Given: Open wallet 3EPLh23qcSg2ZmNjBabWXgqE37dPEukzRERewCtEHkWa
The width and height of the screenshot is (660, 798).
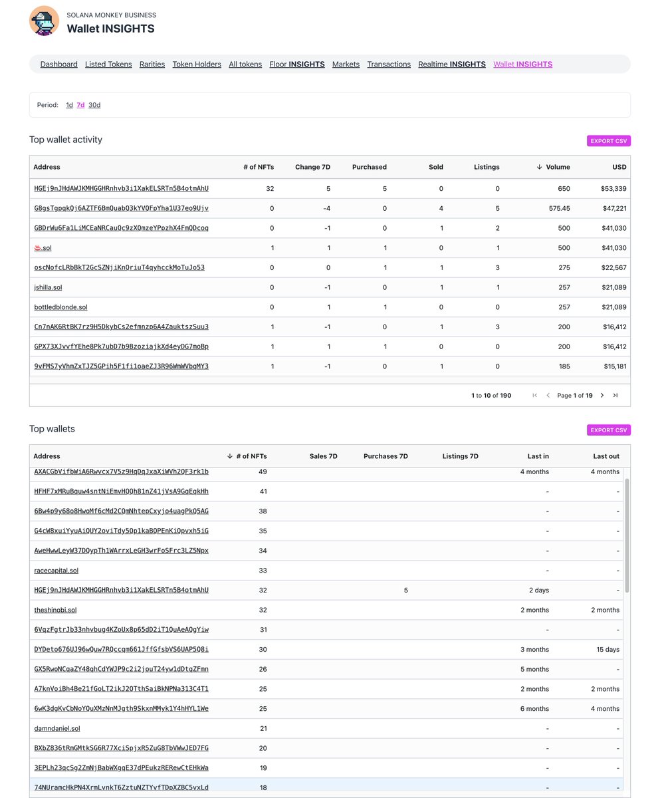Looking at the screenshot, I should [x=122, y=768].
